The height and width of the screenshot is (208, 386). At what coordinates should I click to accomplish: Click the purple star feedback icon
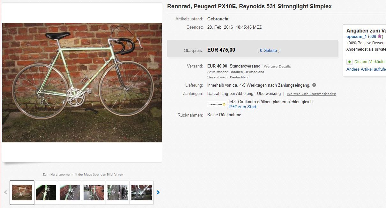click(379, 37)
